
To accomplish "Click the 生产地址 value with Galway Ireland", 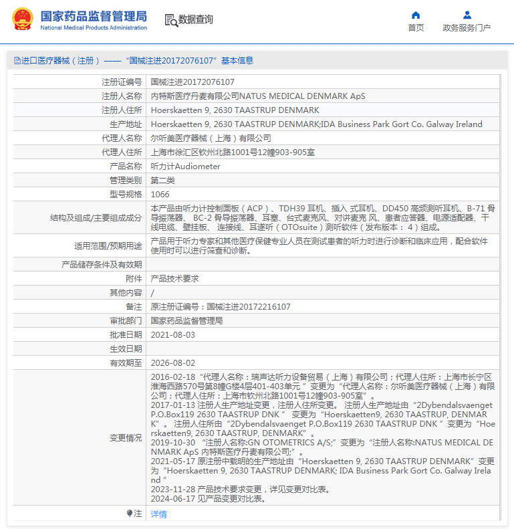I will 316,124.
